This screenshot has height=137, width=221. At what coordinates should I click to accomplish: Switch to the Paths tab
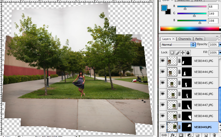click(x=199, y=39)
